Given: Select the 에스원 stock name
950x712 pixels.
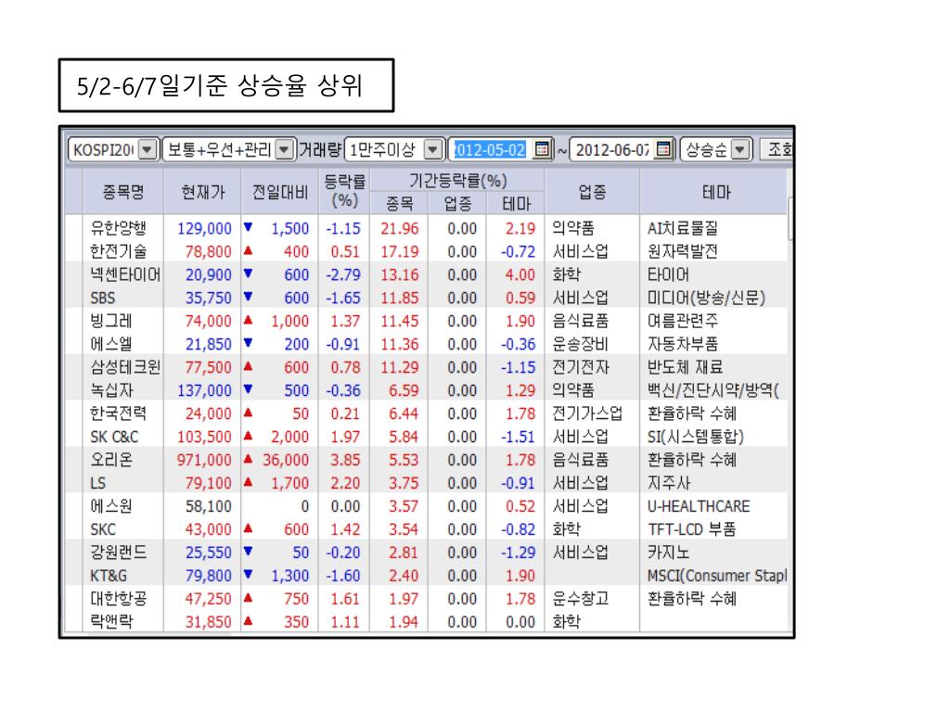Looking at the screenshot, I should point(111,506).
